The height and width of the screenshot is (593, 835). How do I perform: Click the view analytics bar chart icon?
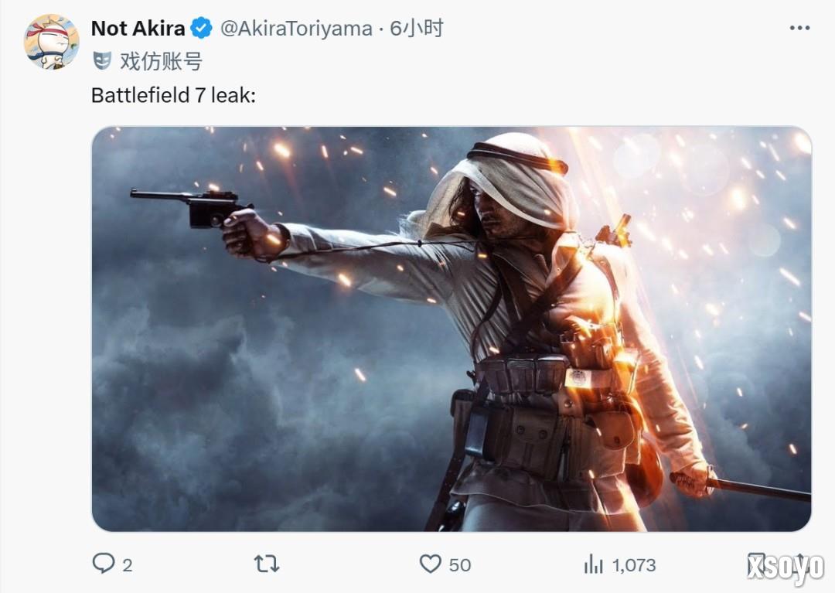[594, 564]
